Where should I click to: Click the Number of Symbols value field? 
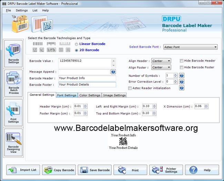pyautogui.click(x=170, y=76)
